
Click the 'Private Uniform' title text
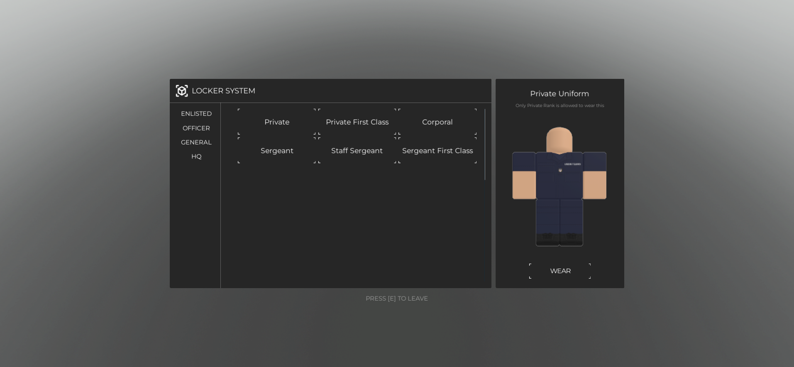[559, 94]
